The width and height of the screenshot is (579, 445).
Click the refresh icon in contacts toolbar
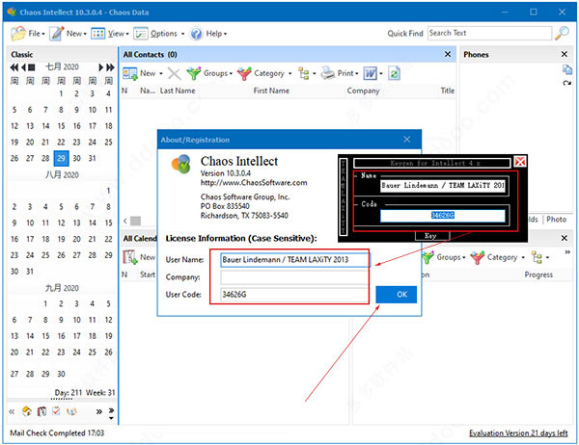394,73
